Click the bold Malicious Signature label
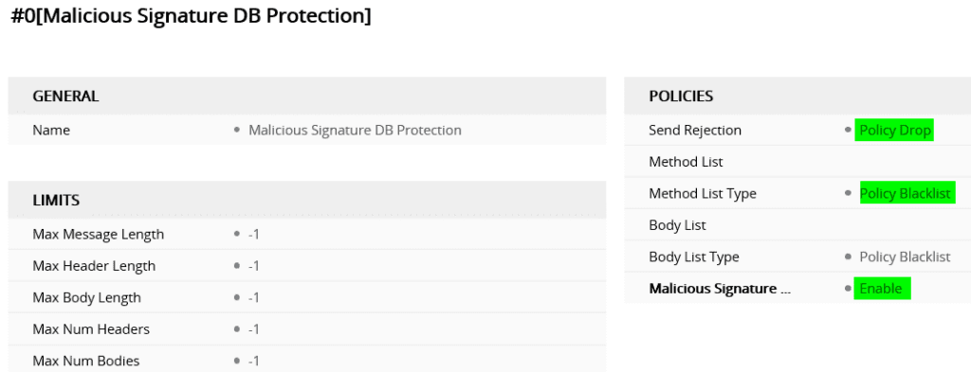The width and height of the screenshot is (971, 372). [720, 289]
